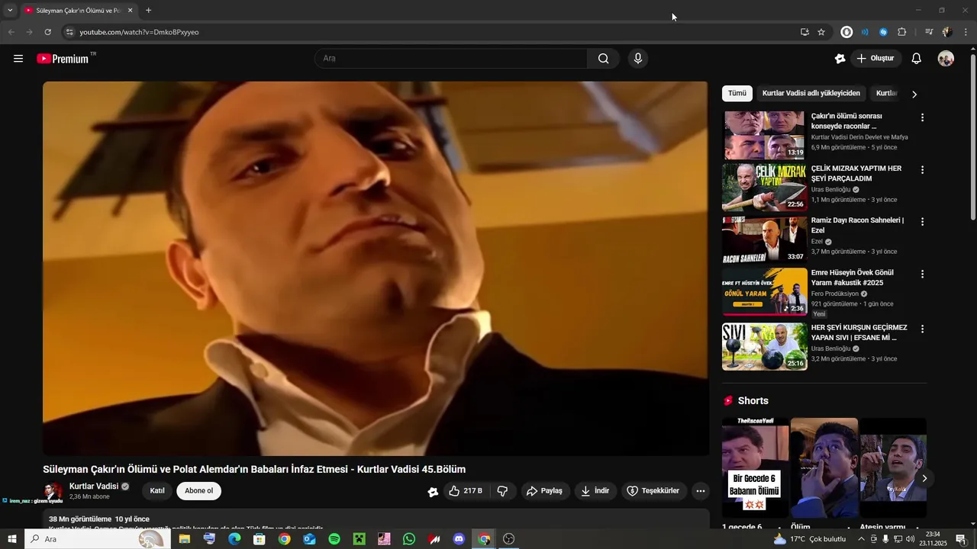Like the video (217 B)
The image size is (977, 549).
(466, 491)
